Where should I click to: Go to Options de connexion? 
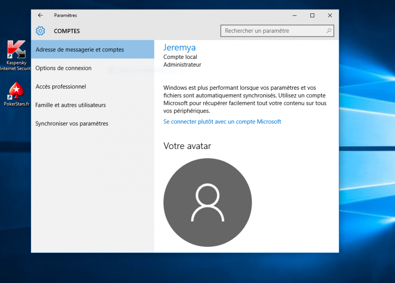(64, 68)
